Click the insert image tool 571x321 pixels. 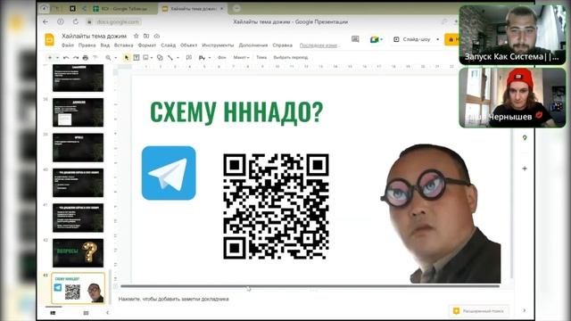[x=145, y=57]
